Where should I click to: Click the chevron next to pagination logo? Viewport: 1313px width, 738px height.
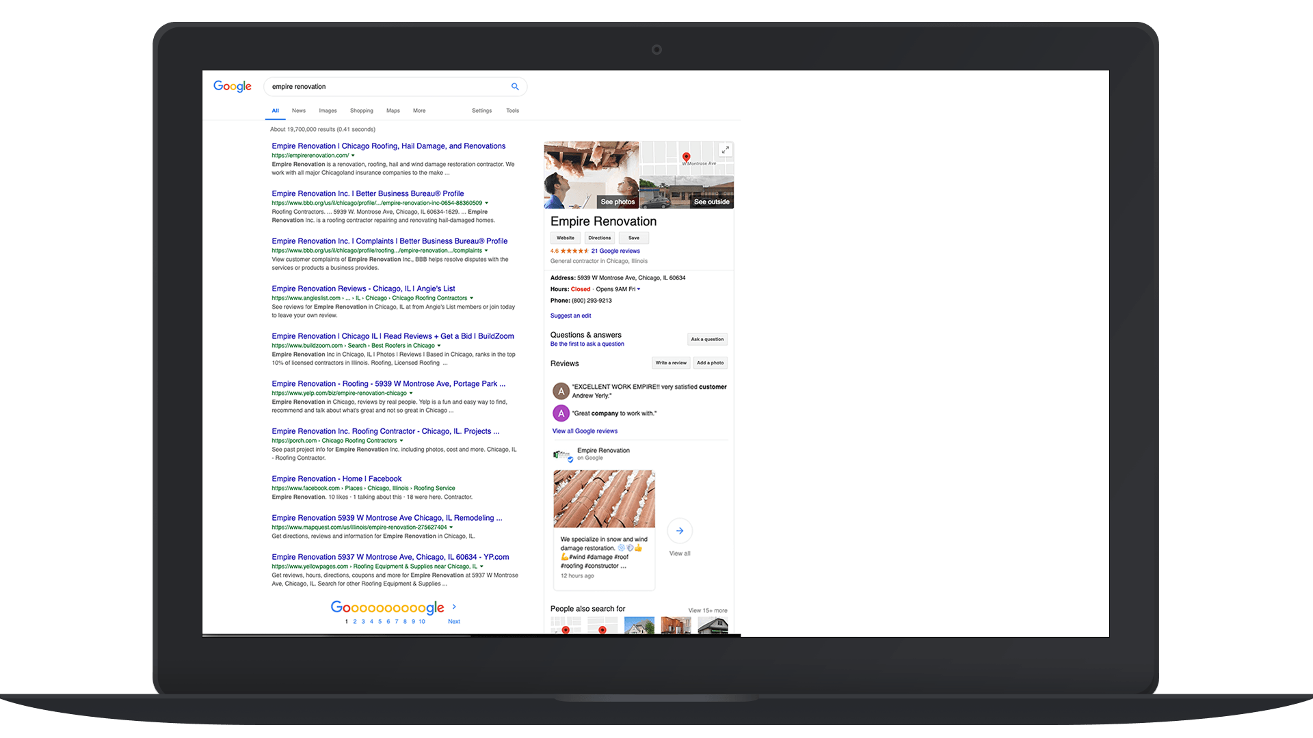[x=454, y=607]
